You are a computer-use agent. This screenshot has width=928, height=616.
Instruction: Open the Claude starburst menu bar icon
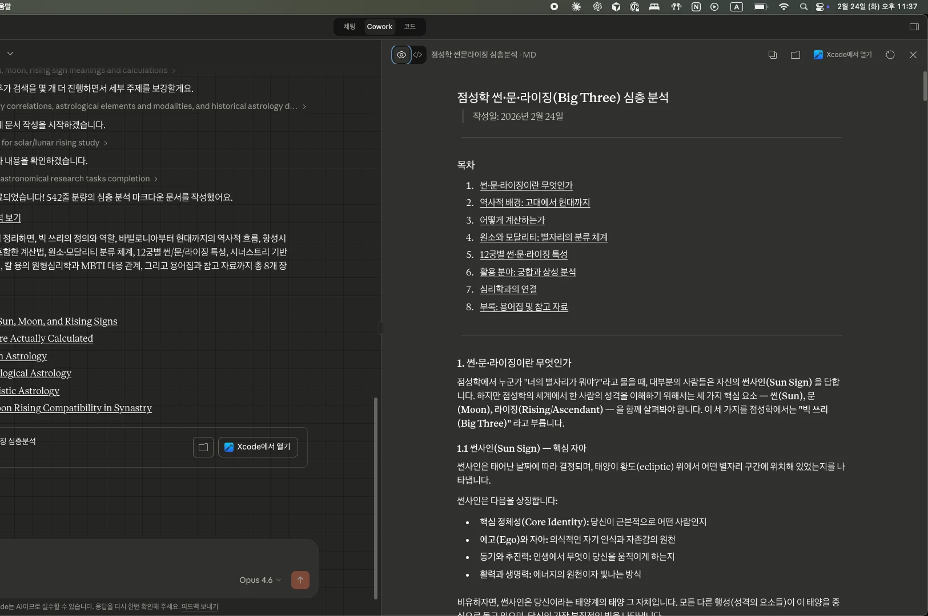576,7
